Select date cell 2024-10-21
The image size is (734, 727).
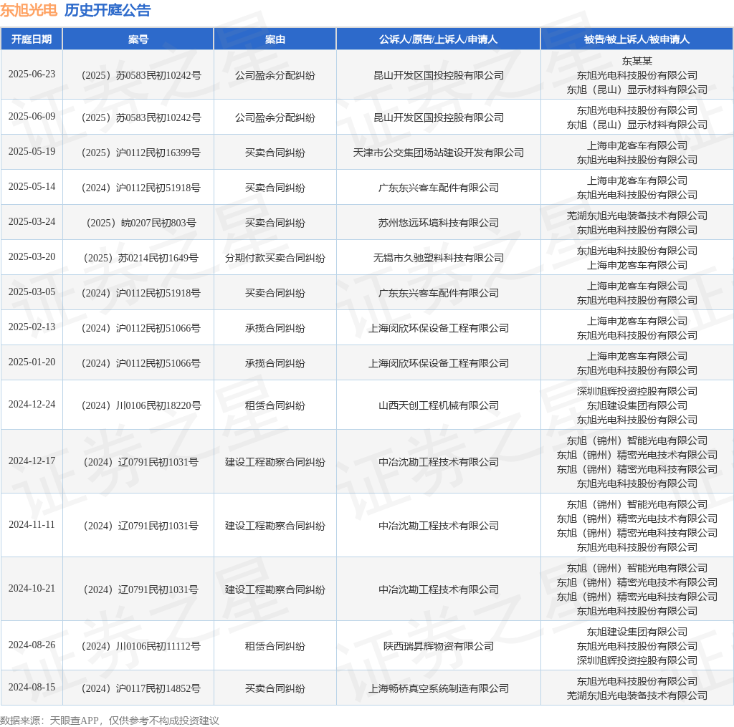pos(32,589)
